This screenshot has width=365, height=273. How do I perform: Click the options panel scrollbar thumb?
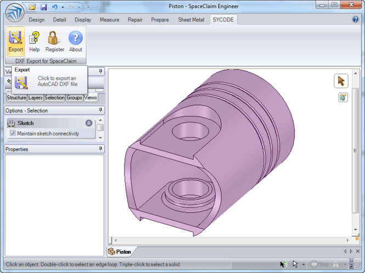pyautogui.click(x=100, y=127)
